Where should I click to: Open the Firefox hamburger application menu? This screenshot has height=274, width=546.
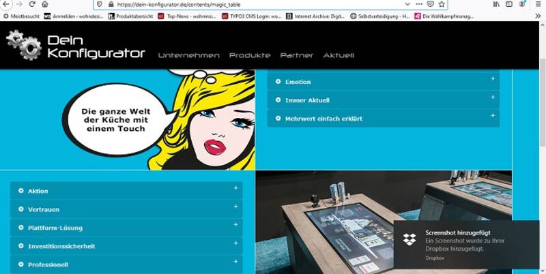click(x=538, y=4)
